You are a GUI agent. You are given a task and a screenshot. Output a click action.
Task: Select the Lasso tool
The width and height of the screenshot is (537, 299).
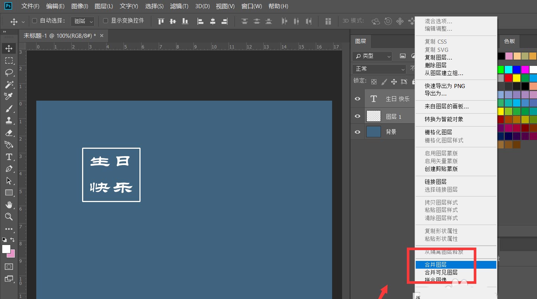[9, 73]
